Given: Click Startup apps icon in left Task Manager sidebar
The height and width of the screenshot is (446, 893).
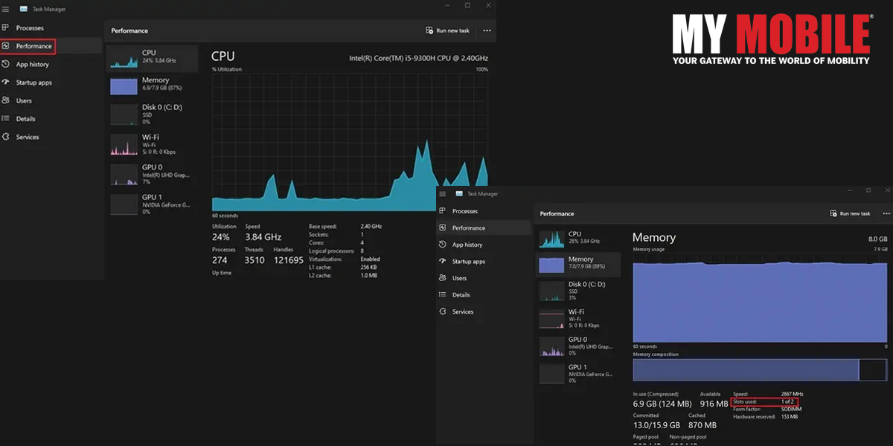Looking at the screenshot, I should coord(5,82).
